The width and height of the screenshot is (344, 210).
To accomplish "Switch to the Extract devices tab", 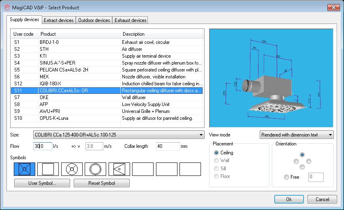I will click(59, 20).
